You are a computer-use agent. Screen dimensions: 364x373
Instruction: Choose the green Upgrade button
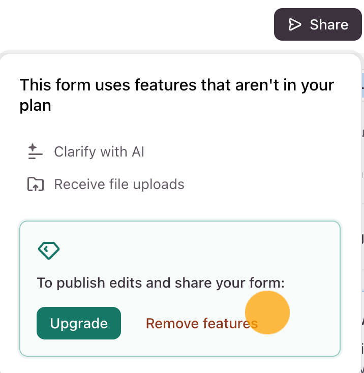tap(79, 323)
